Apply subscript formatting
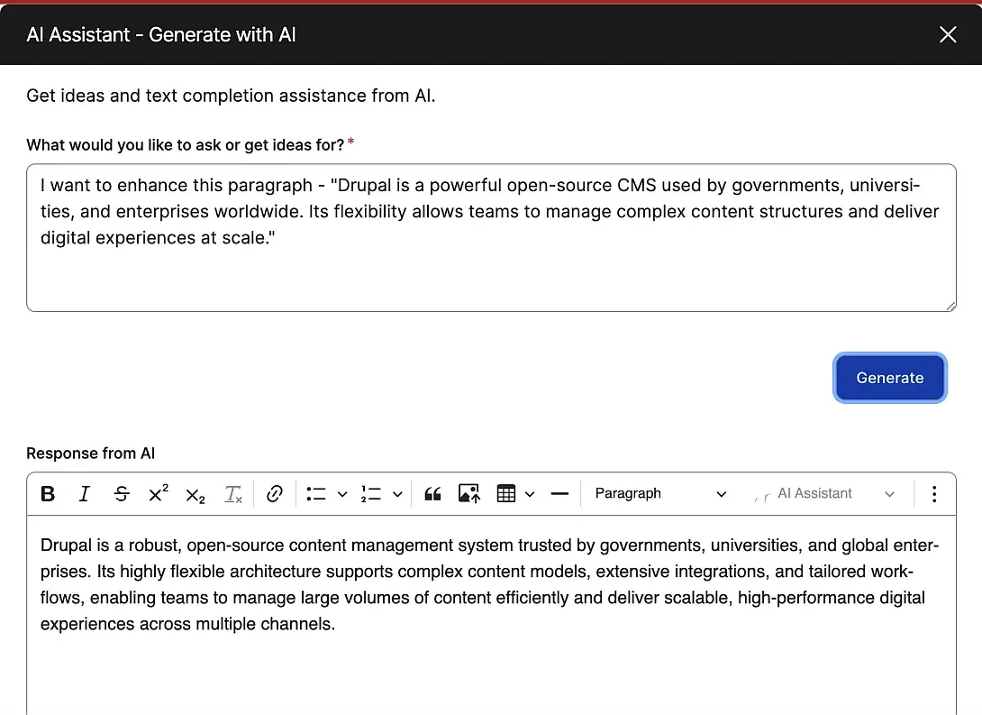Image resolution: width=982 pixels, height=715 pixels. pos(195,494)
